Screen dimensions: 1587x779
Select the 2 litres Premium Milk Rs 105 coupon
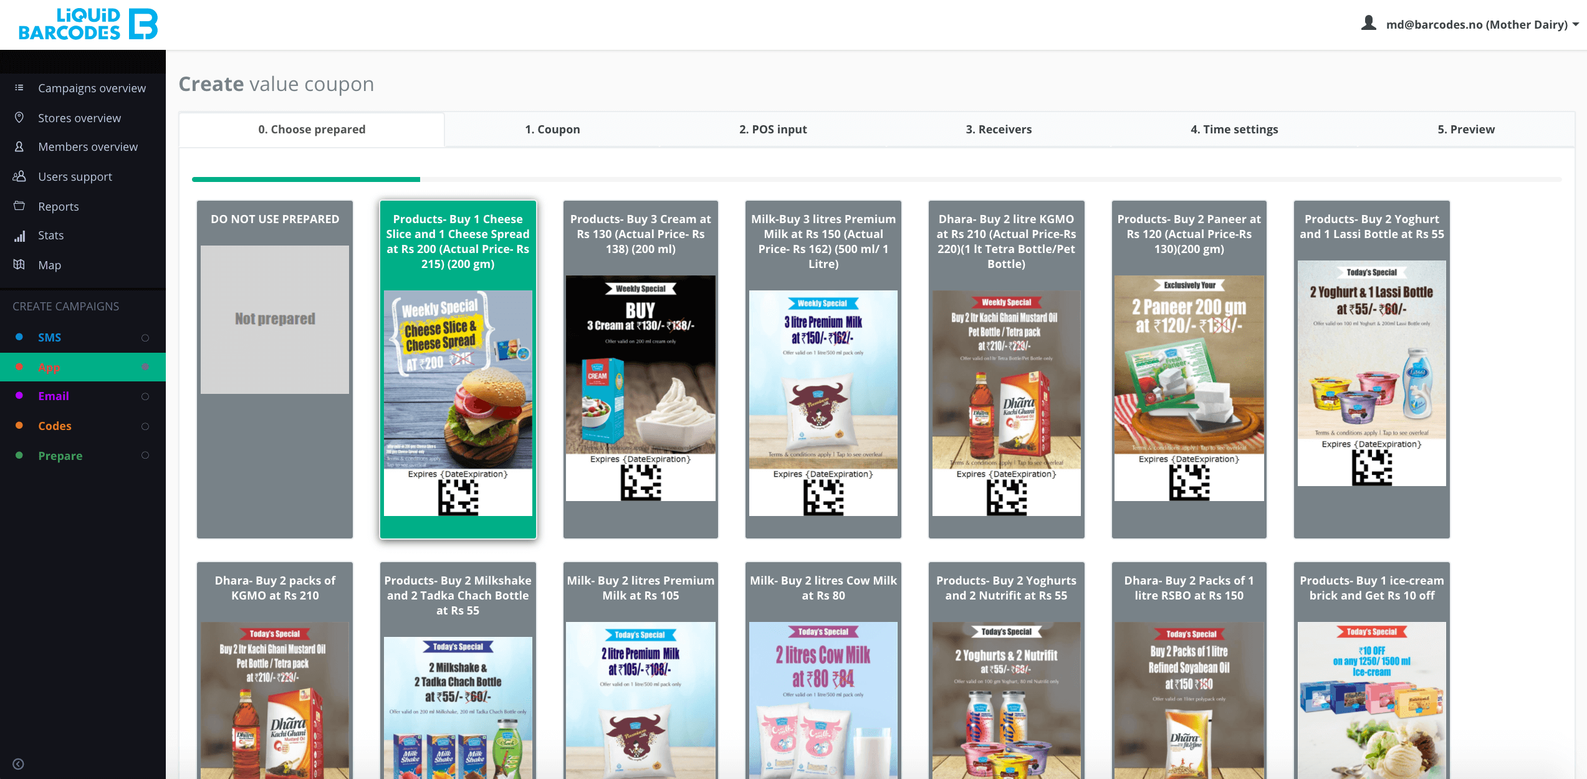pos(641,671)
